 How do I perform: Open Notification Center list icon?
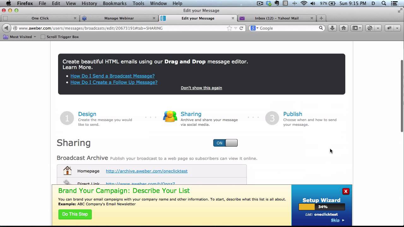click(394, 3)
